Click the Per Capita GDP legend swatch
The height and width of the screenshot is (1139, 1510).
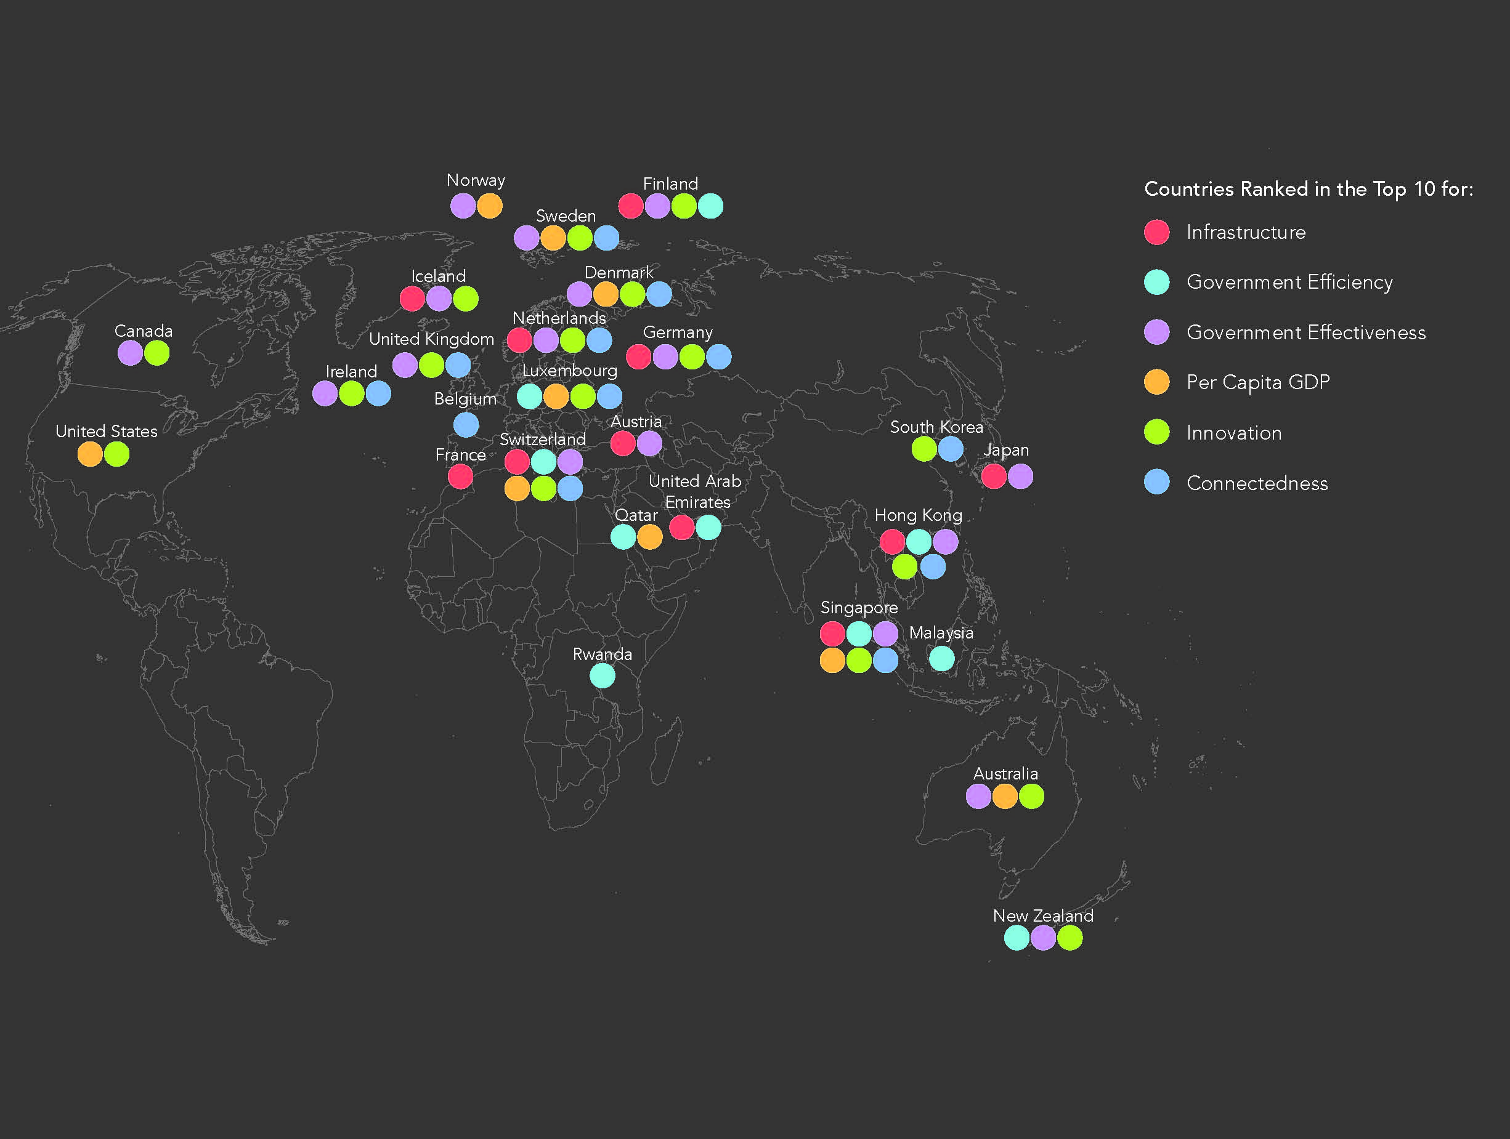[1156, 382]
